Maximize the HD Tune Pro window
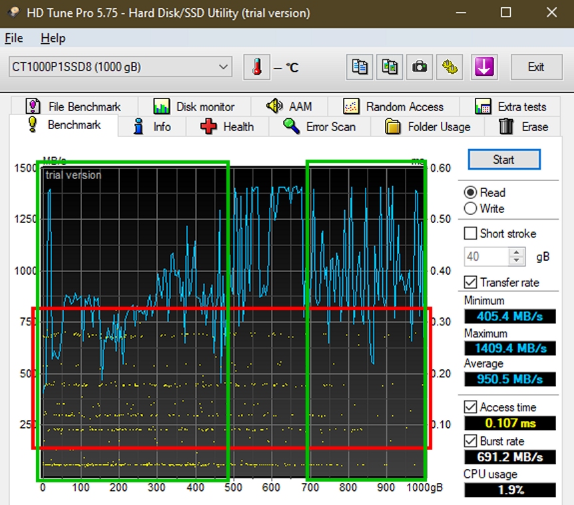 [506, 13]
